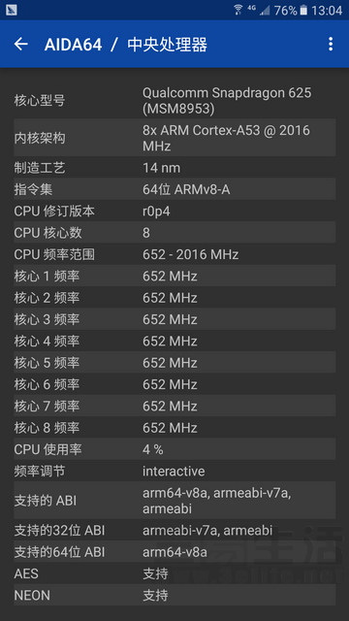Tap the AIDA64 title text
The width and height of the screenshot is (349, 621).
74,45
